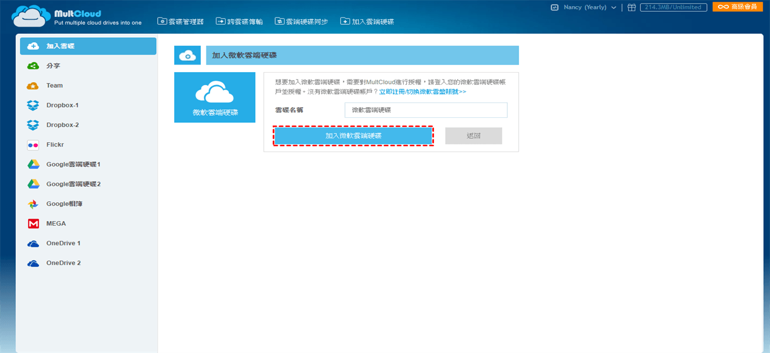This screenshot has height=353, width=770.
Task: Open the 加入雲端硬碟 top menu
Action: coord(367,21)
